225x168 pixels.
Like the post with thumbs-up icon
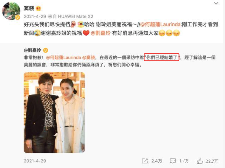click(x=200, y=161)
